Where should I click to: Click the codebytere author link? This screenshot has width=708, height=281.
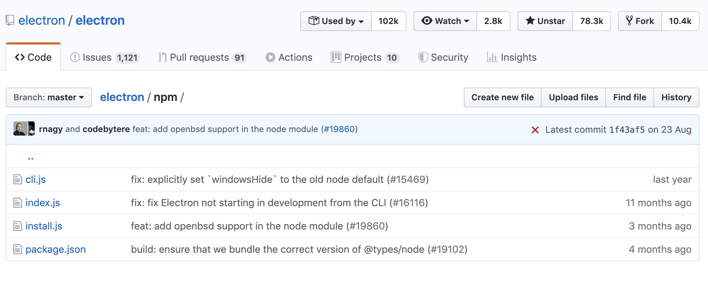pos(106,129)
